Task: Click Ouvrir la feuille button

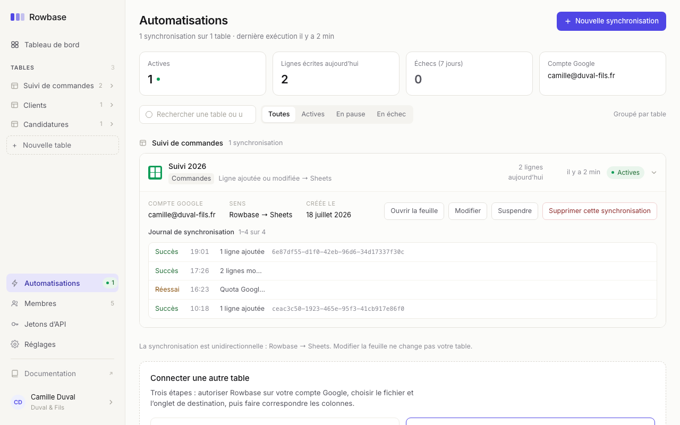Action: point(414,211)
